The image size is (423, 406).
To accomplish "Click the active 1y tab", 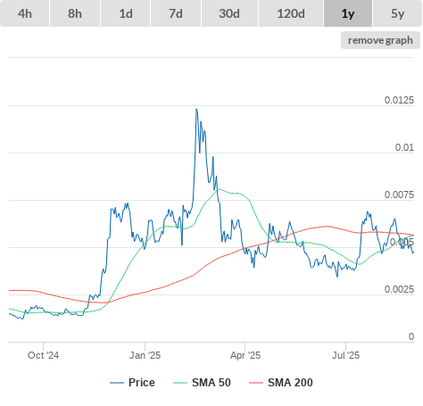I will tap(348, 13).
